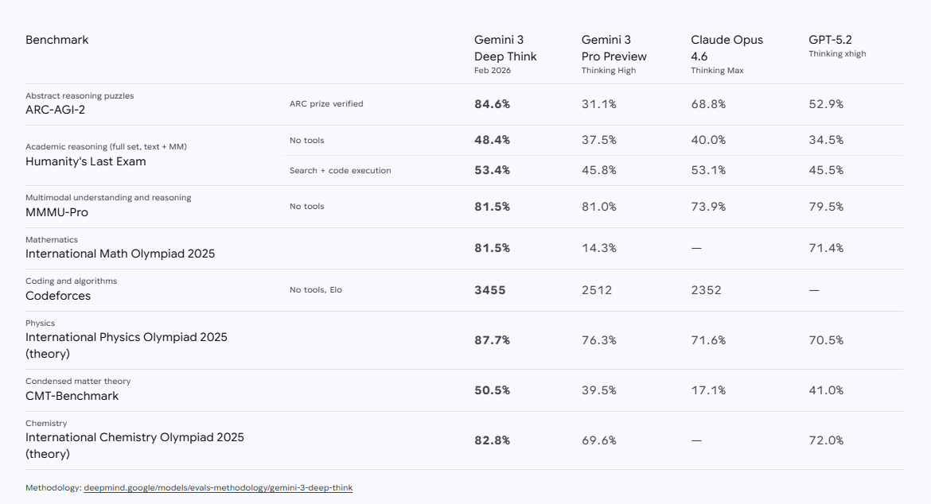The width and height of the screenshot is (931, 504).
Task: Click the 17.1% Claude CMT score
Action: point(708,390)
